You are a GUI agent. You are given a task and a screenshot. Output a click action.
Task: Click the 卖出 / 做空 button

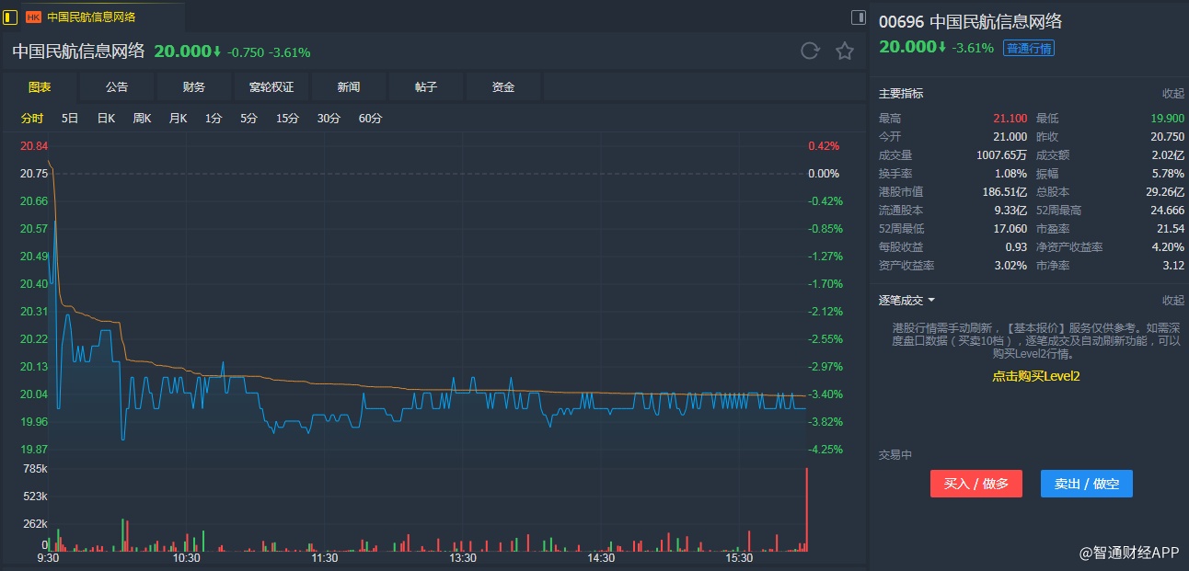pos(1087,484)
